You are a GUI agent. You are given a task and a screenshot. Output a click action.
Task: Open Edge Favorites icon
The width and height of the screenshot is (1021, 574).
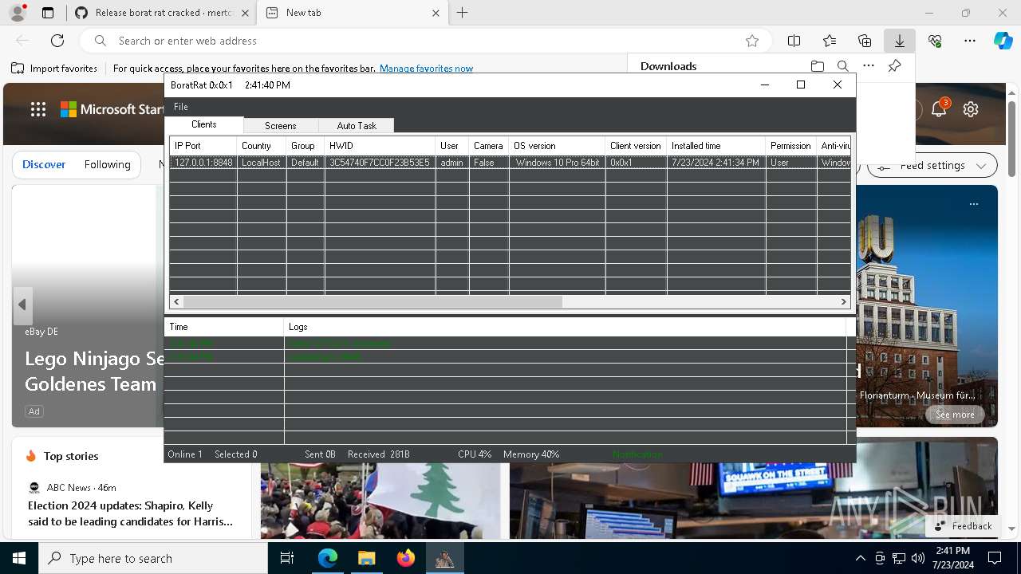830,41
